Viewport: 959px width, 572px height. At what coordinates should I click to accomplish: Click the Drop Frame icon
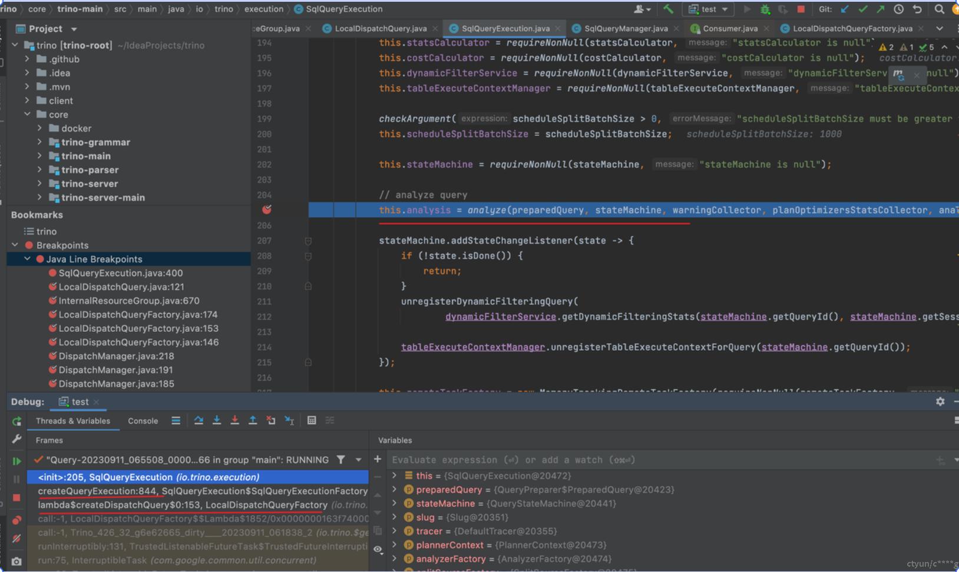click(x=271, y=420)
